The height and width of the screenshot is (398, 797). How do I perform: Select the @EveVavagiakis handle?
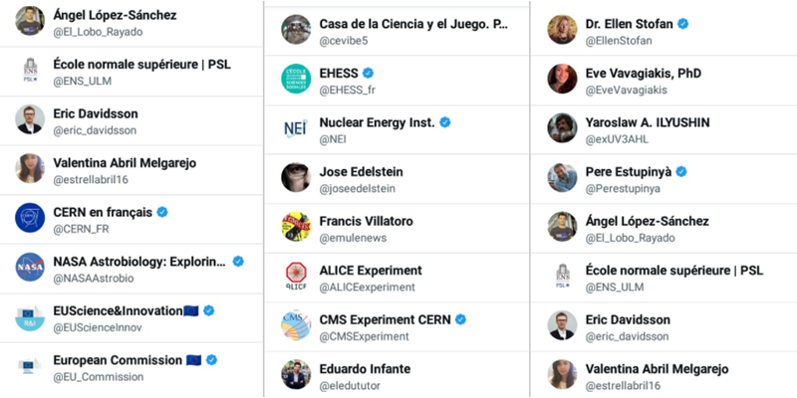click(x=627, y=90)
